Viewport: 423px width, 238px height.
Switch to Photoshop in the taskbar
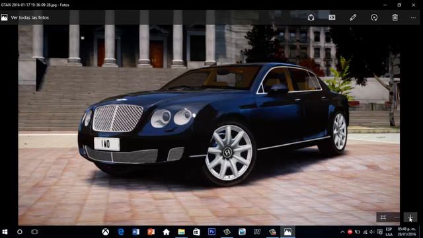click(211, 232)
